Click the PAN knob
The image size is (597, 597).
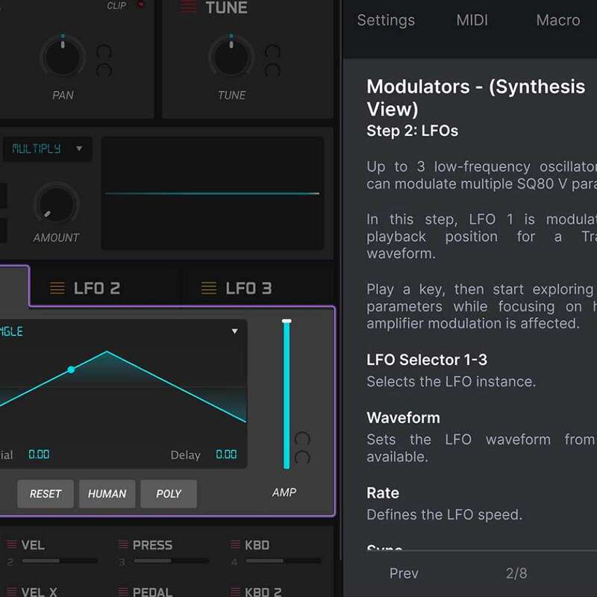point(62,57)
